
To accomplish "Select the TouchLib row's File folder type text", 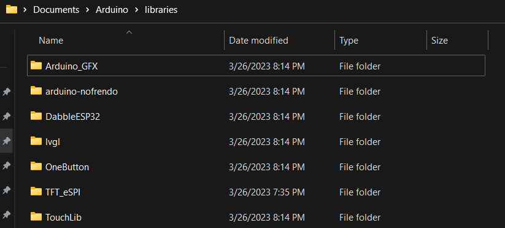I will click(360, 218).
